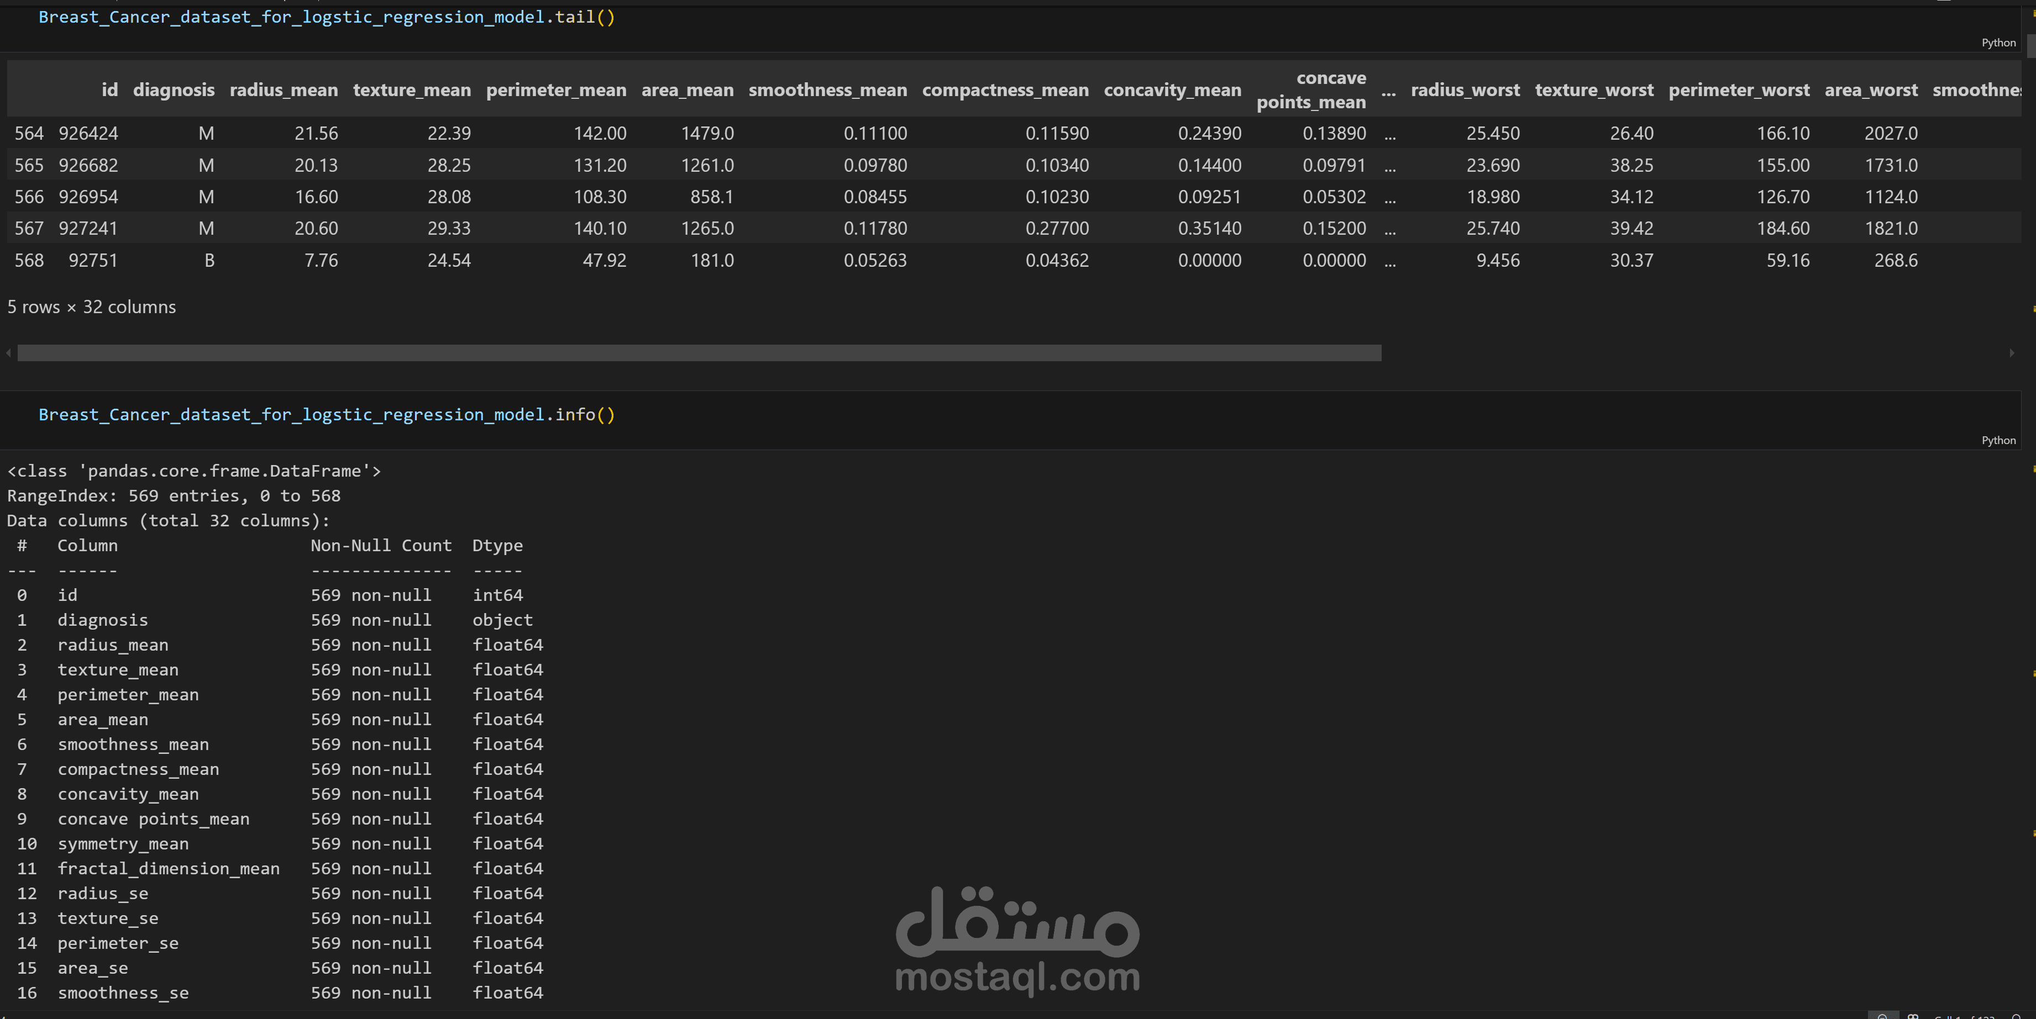The image size is (2036, 1019).
Task: Click the right arrow of the table's horizontal scrollbar
Action: click(x=2012, y=353)
